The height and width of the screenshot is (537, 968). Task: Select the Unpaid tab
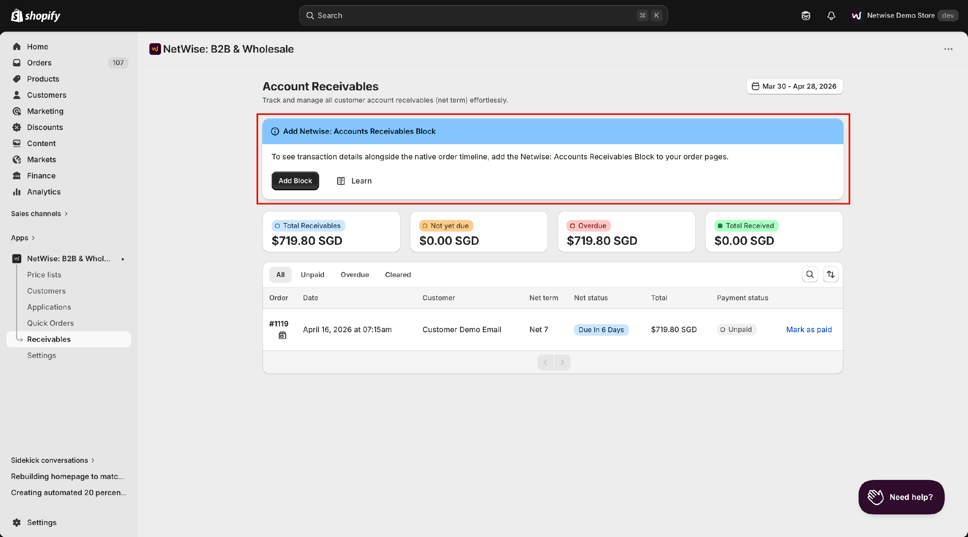312,274
